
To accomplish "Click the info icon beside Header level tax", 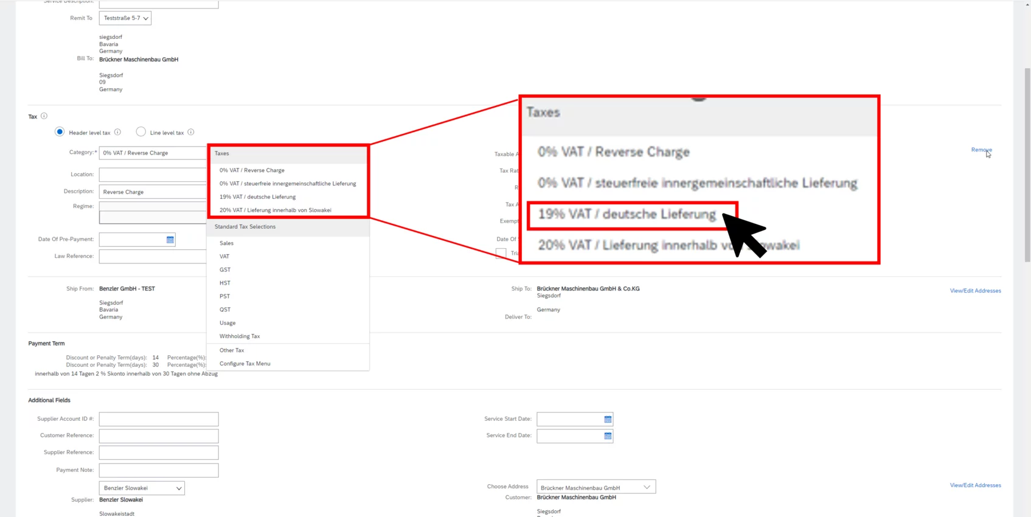I will [117, 132].
